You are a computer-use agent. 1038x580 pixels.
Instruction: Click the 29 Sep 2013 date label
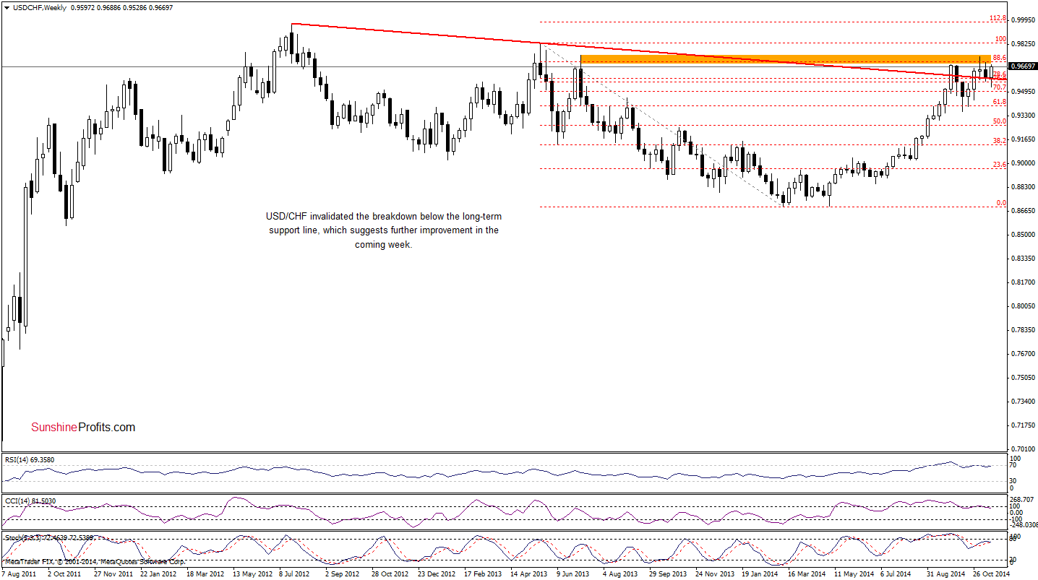pos(669,574)
